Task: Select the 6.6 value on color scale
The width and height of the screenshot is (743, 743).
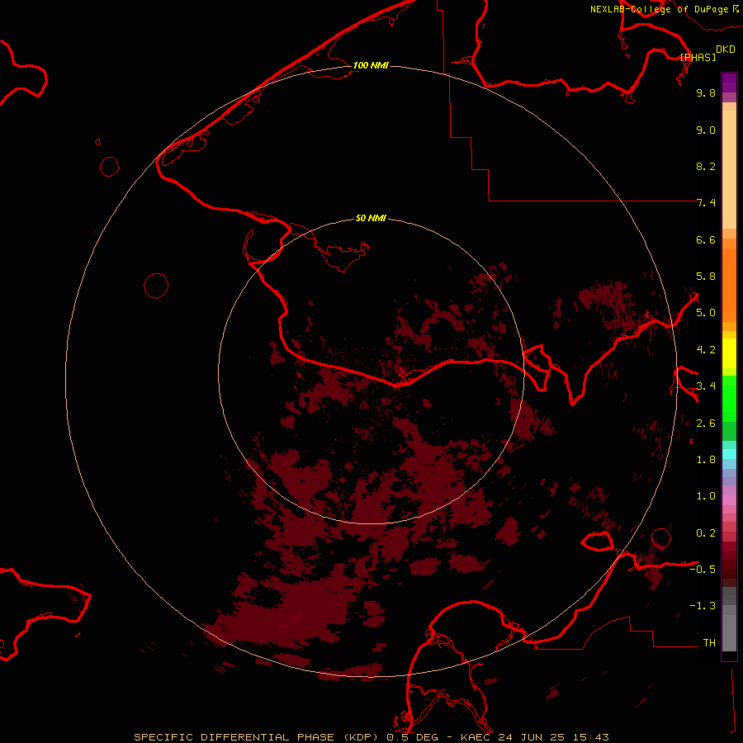Action: (x=706, y=239)
